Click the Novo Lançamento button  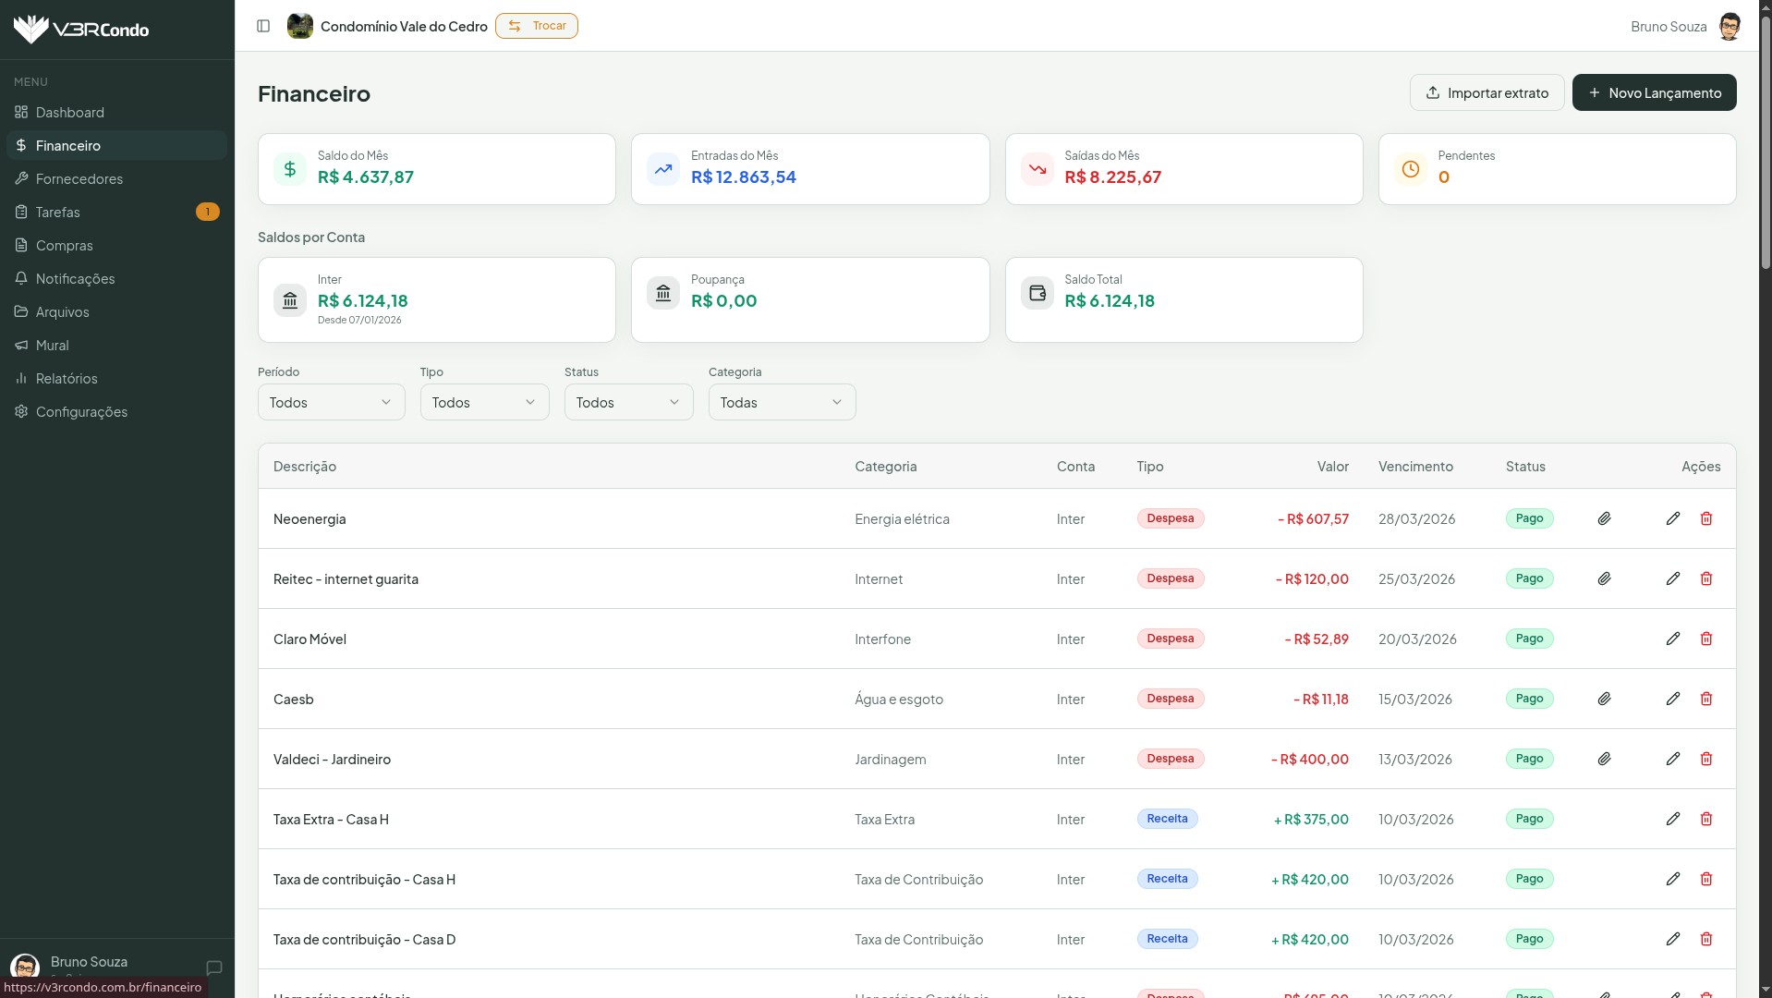pyautogui.click(x=1654, y=92)
